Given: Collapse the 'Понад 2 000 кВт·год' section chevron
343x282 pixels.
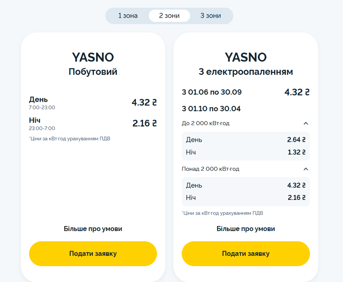Looking at the screenshot, I should (306, 169).
